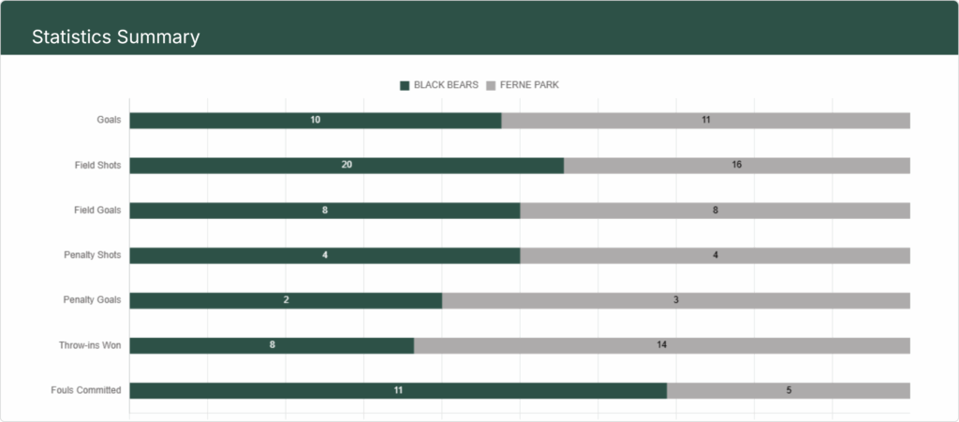Click the Throw-ins Won axis label
The height and width of the screenshot is (422, 959).
click(90, 345)
